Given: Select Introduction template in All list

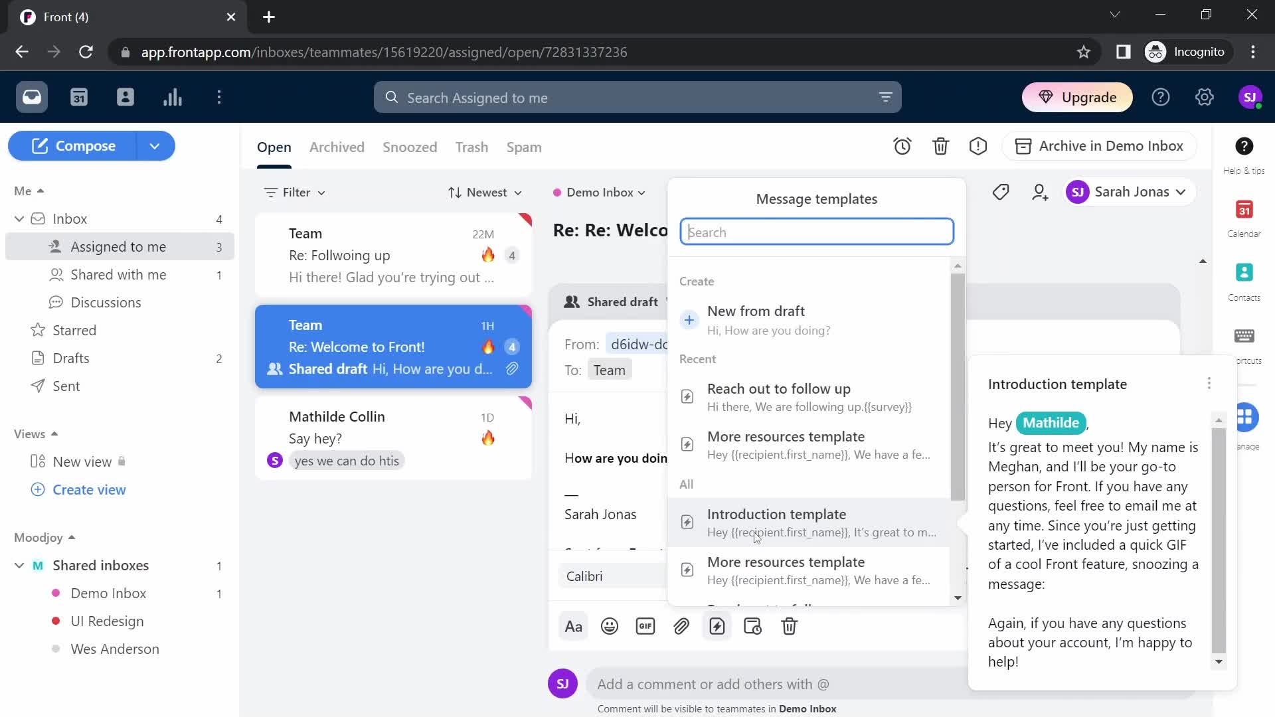Looking at the screenshot, I should tap(808, 522).
